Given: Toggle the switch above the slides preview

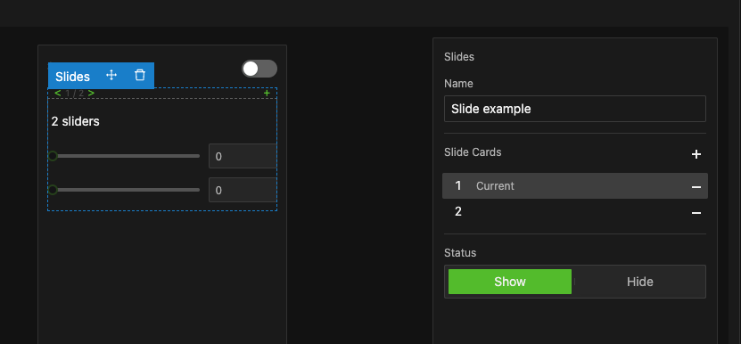Looking at the screenshot, I should click(259, 69).
